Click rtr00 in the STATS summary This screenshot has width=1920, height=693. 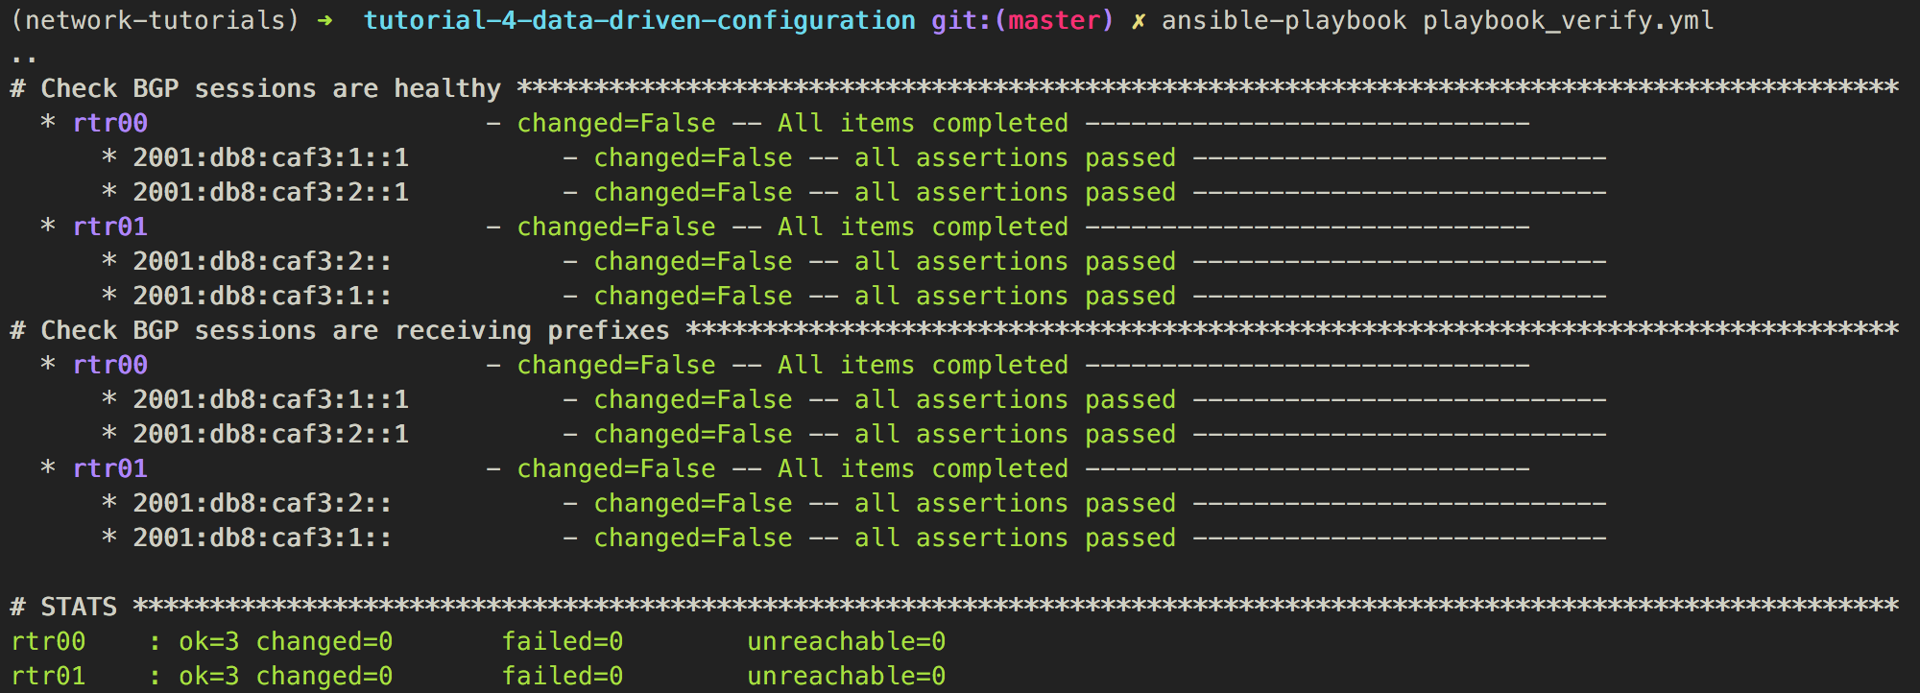point(48,642)
